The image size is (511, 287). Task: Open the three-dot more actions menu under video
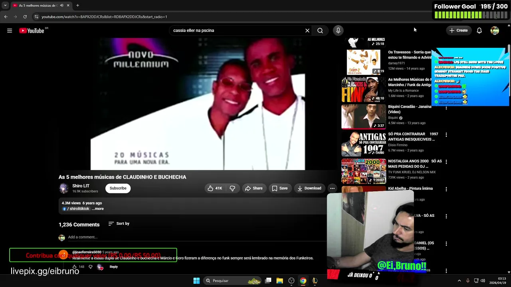[x=332, y=188]
